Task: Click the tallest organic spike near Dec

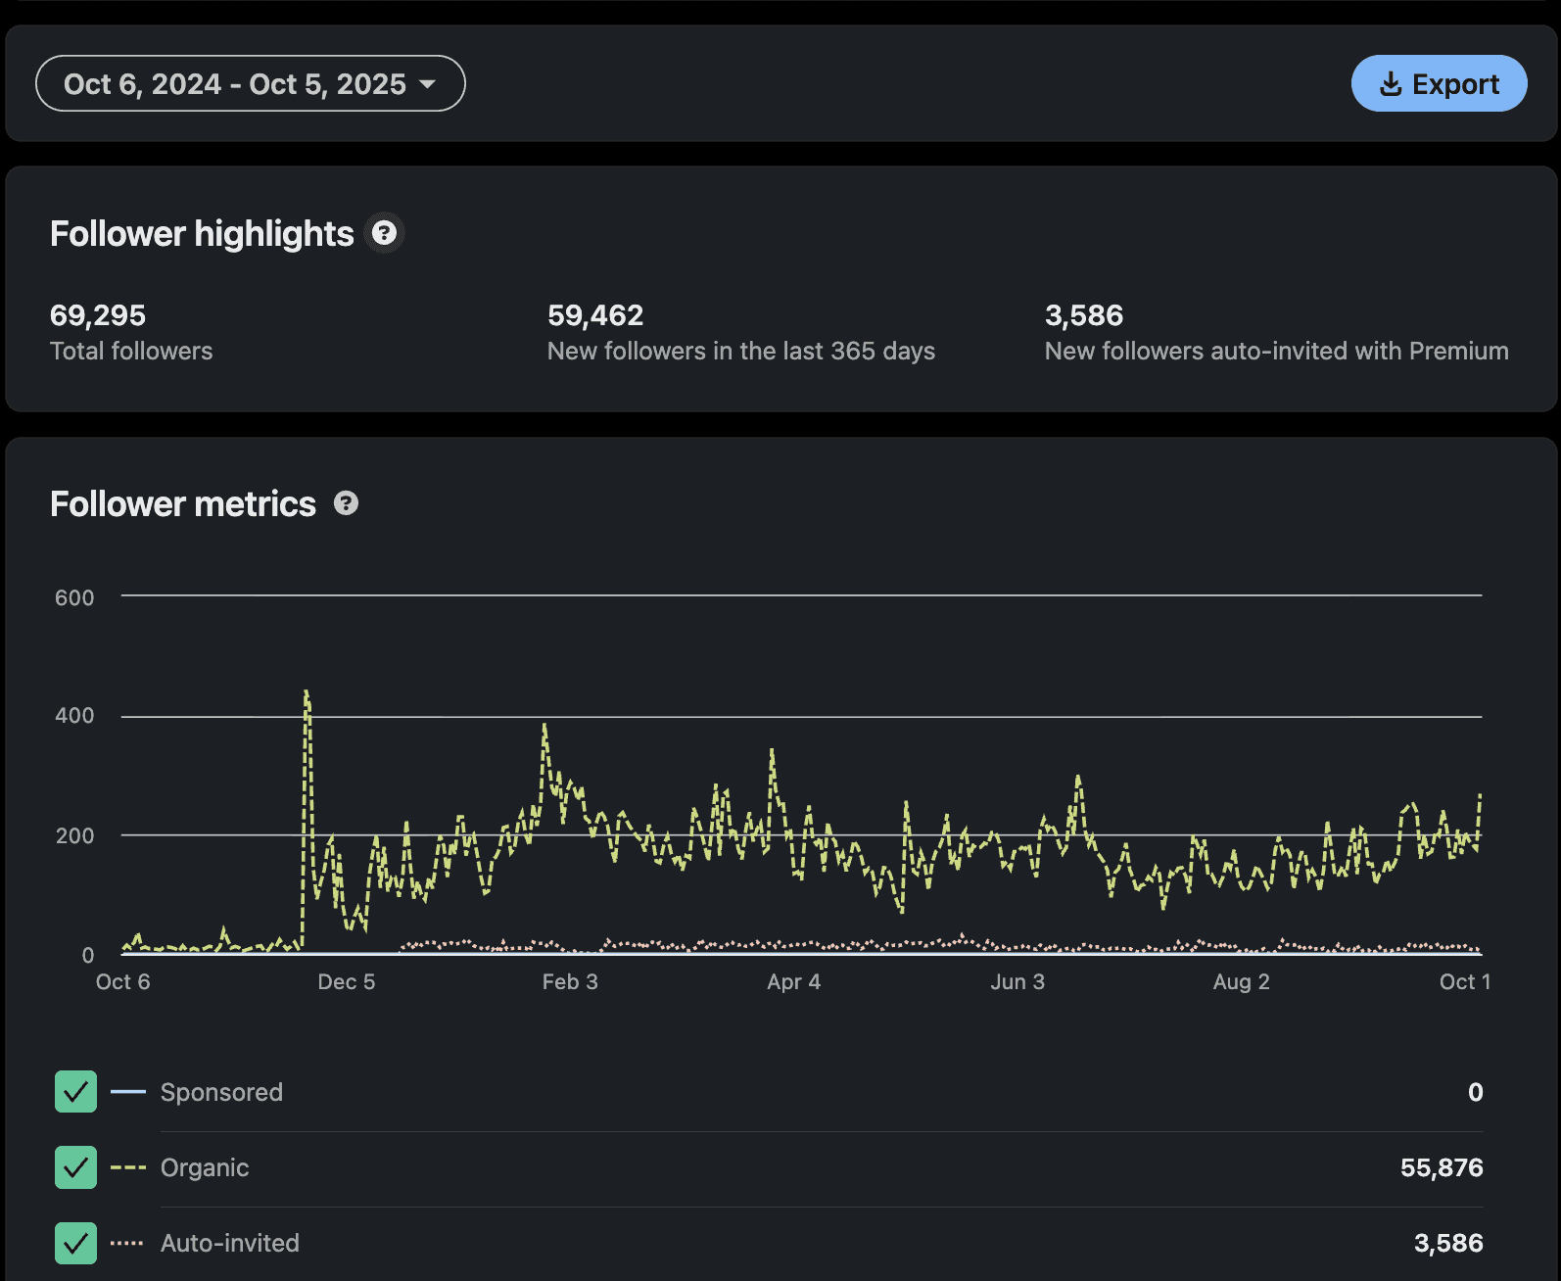Action: 307,693
